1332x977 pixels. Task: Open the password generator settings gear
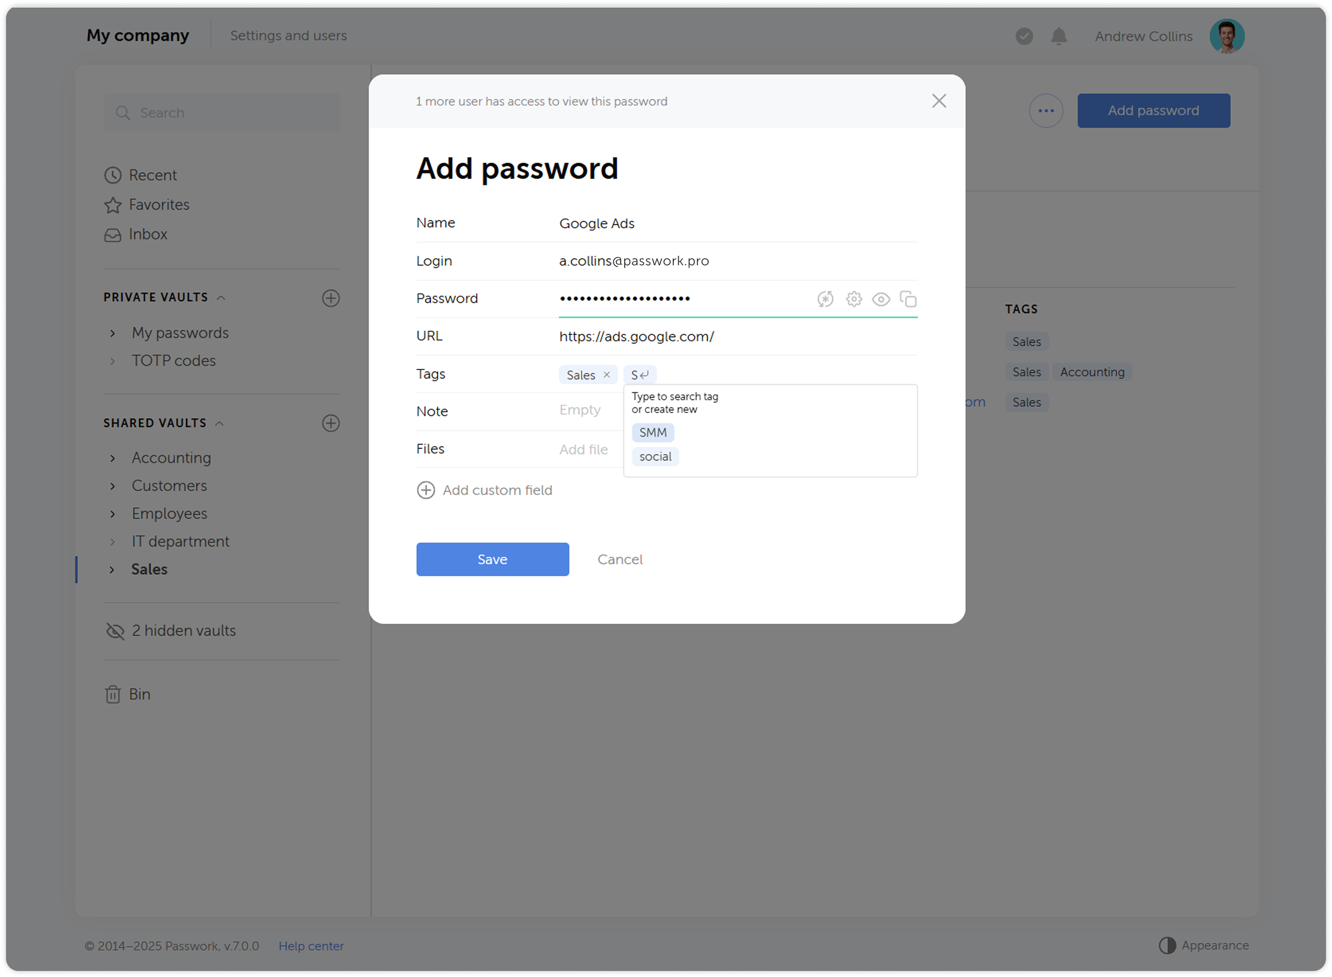tap(854, 299)
